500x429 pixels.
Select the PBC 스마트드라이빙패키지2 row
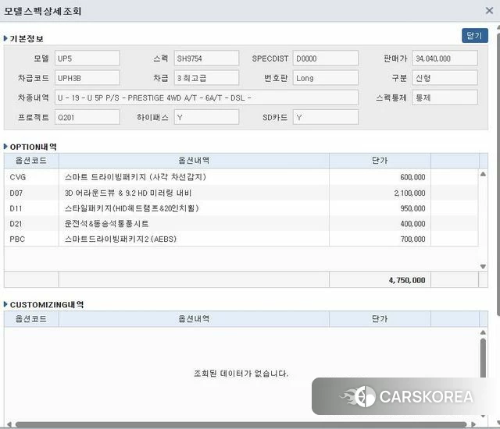point(241,239)
